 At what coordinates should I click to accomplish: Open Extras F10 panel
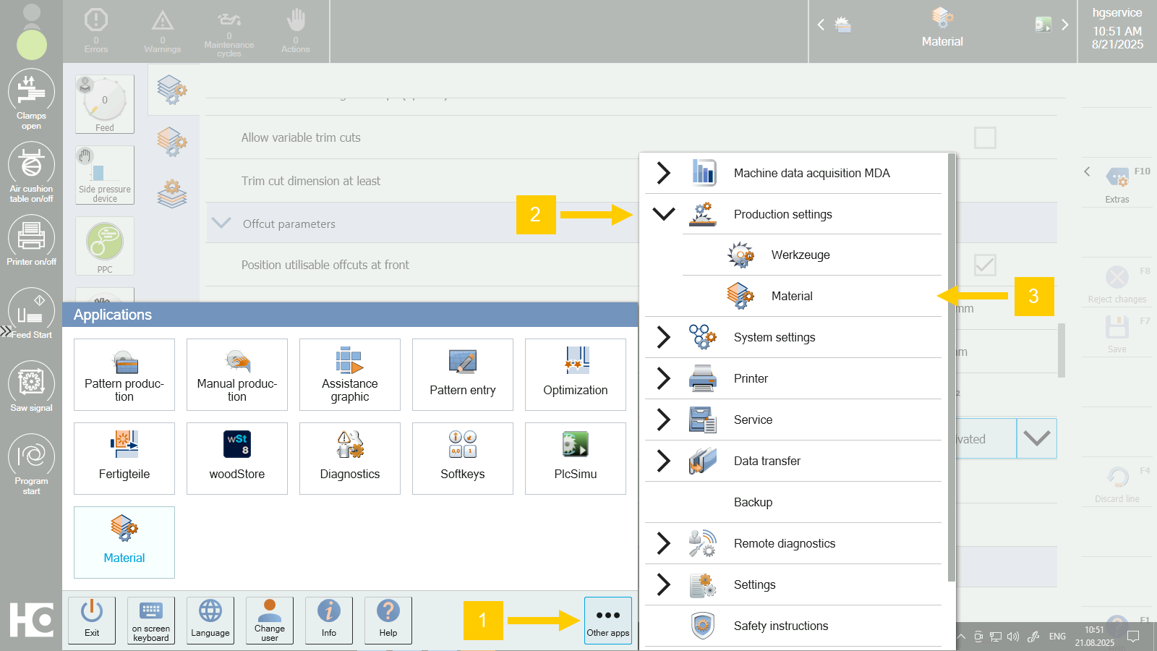point(1117,184)
